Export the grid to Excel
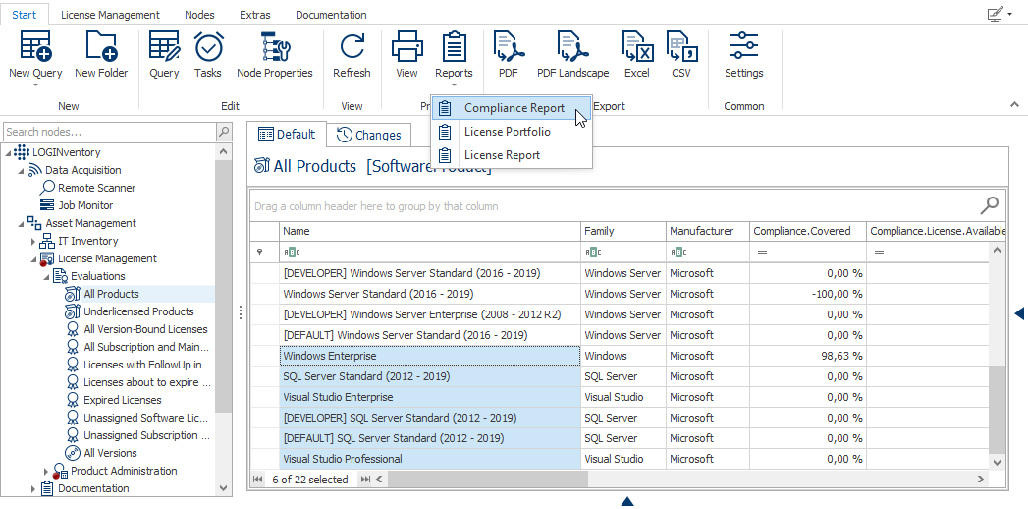Screen dimensions: 1028x509 [636, 47]
